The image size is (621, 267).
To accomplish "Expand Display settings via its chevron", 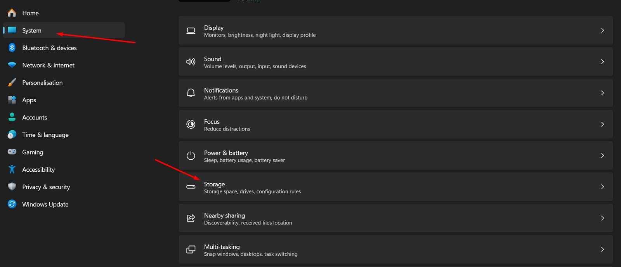I will point(602,30).
